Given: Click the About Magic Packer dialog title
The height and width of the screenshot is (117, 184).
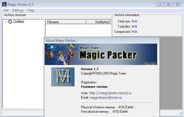Looking at the screenshot, I should (62, 41).
